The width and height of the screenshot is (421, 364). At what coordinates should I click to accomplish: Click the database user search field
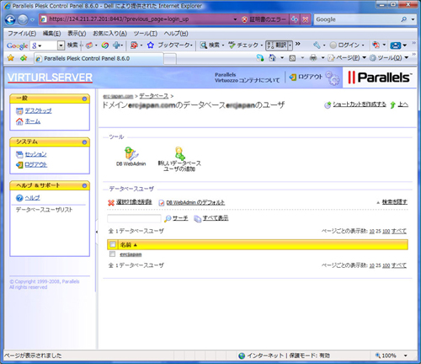click(134, 218)
